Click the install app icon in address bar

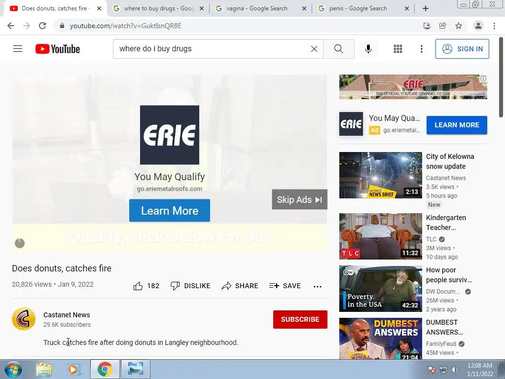(x=427, y=26)
